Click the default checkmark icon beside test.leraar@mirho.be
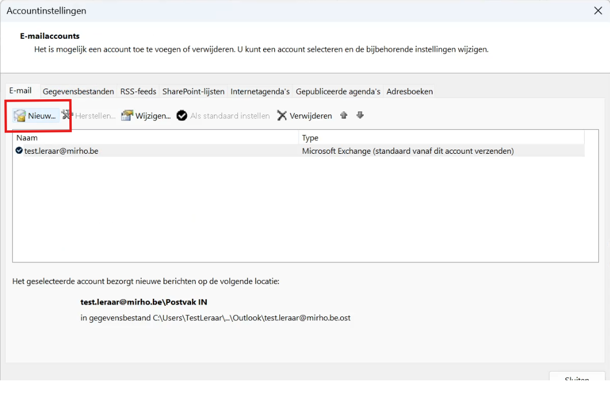 [19, 151]
